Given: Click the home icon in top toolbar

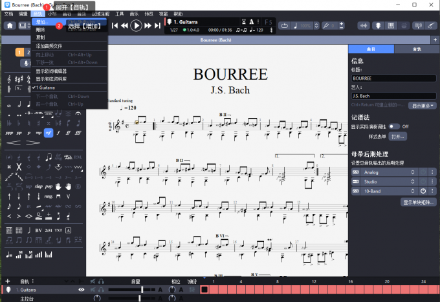Looking at the screenshot, I should [11, 26].
